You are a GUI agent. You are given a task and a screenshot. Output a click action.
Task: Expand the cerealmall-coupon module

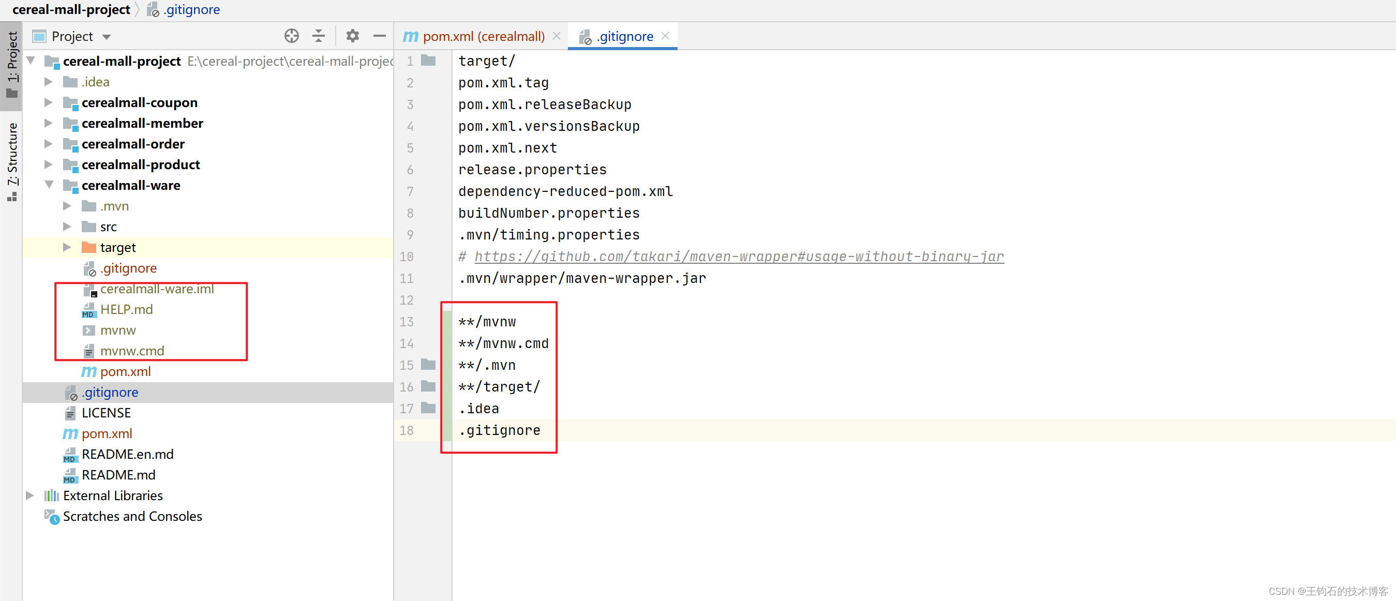click(x=48, y=102)
